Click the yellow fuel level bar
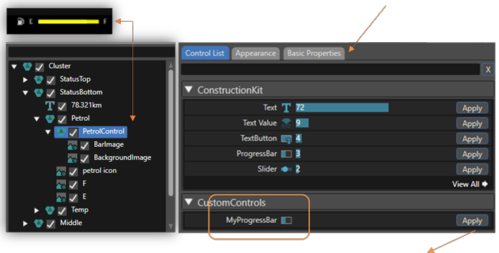499x253 pixels. tap(68, 22)
